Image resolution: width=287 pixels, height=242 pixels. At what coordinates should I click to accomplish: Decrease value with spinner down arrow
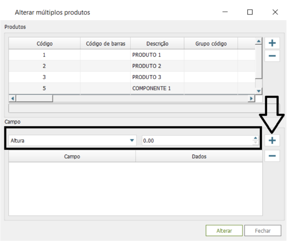[x=255, y=143]
